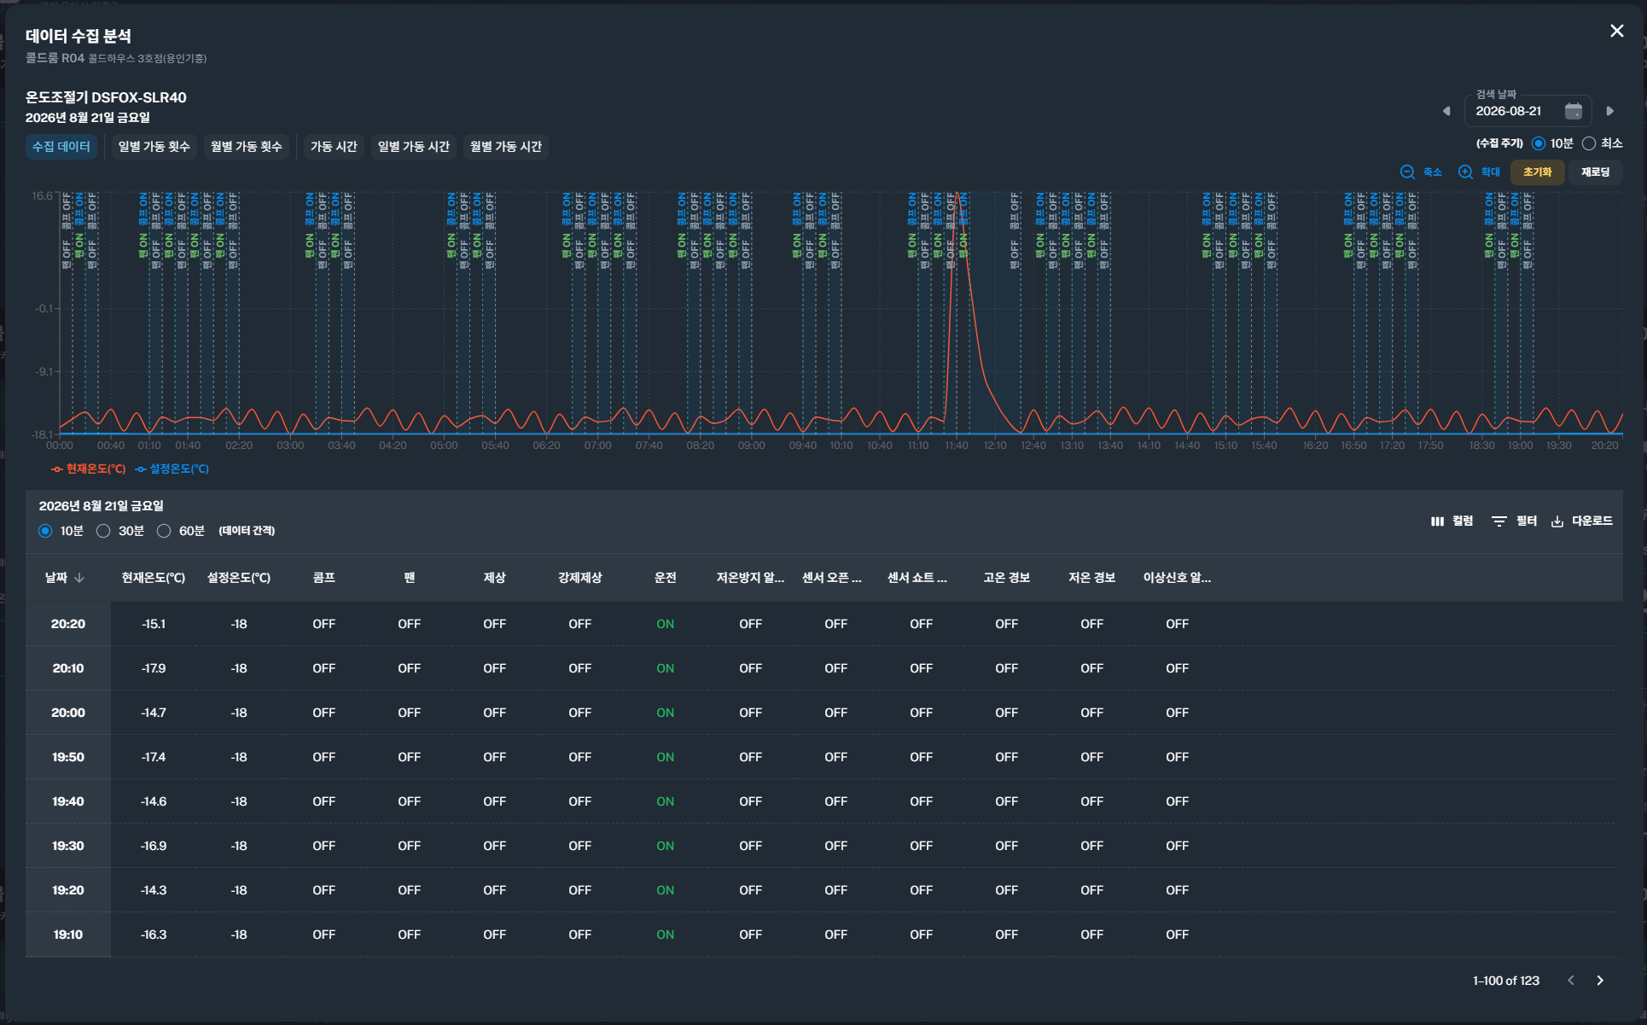Click the 19:10 table row time

[x=68, y=935]
